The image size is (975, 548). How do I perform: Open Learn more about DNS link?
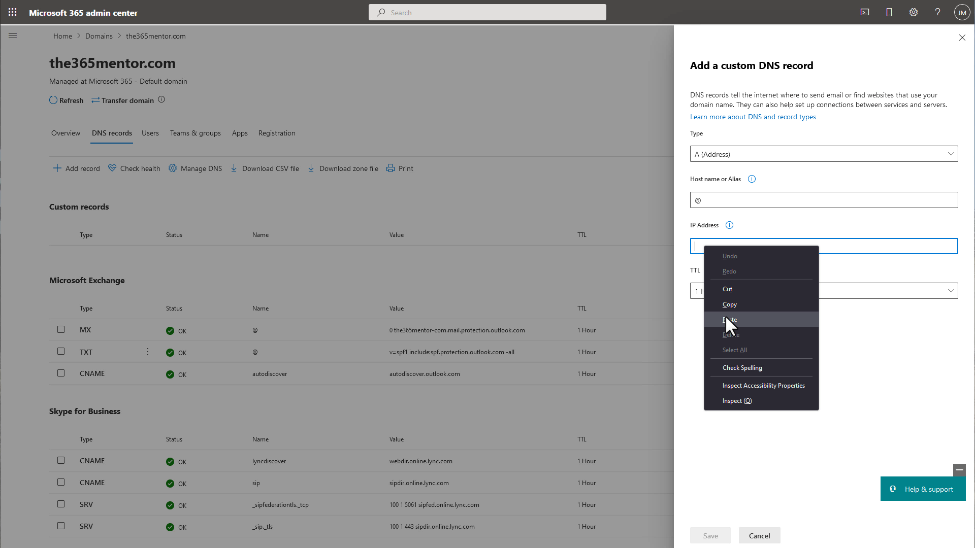click(753, 117)
